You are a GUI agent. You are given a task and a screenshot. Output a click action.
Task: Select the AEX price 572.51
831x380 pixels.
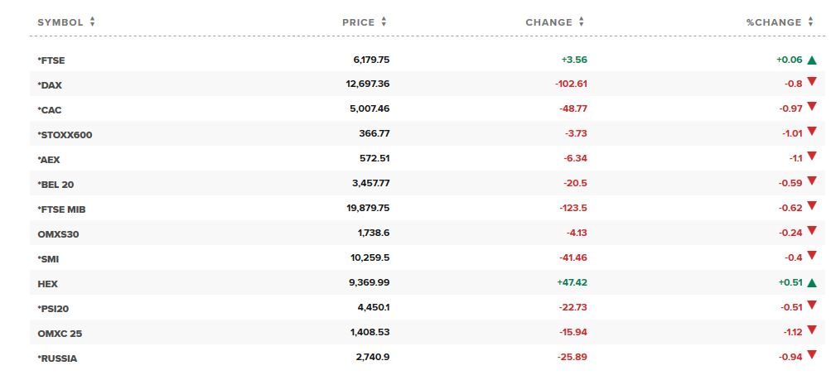point(374,158)
